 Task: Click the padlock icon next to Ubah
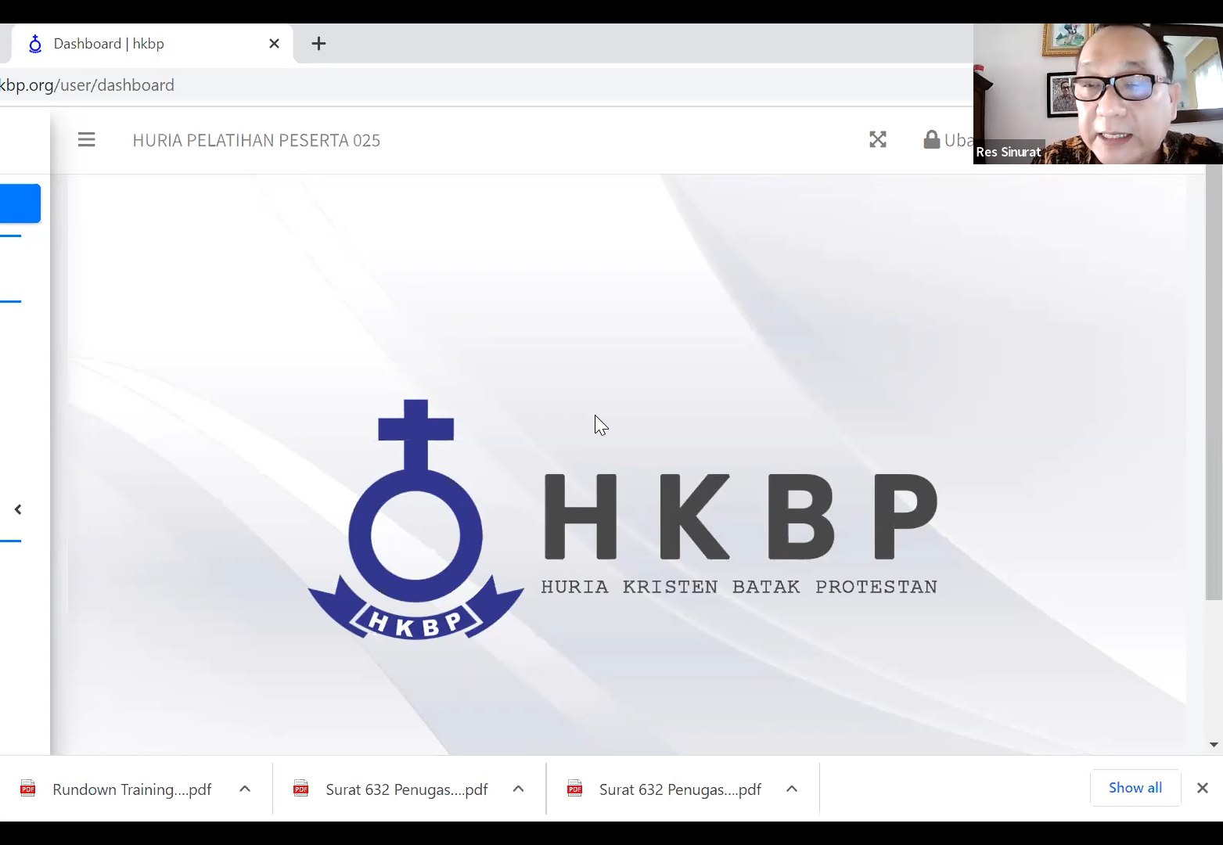(x=932, y=139)
